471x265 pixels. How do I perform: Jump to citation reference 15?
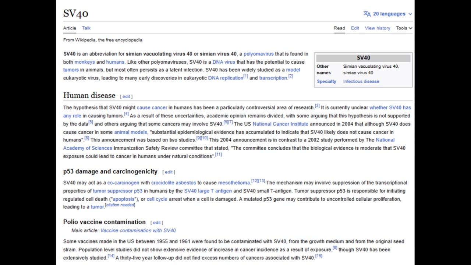tap(319, 256)
